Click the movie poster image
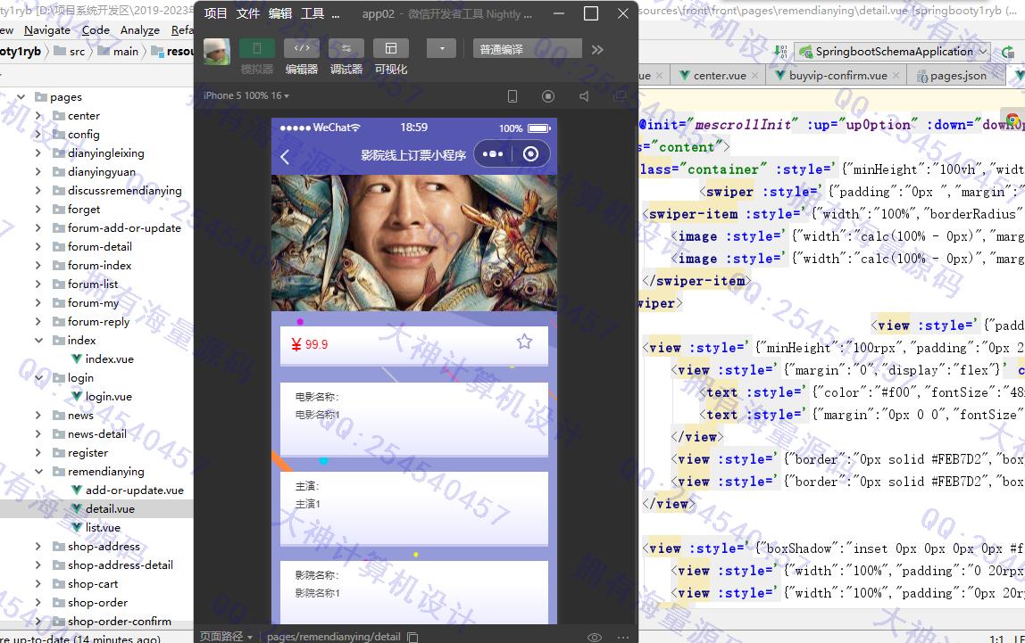This screenshot has height=643, width=1025. coord(414,243)
